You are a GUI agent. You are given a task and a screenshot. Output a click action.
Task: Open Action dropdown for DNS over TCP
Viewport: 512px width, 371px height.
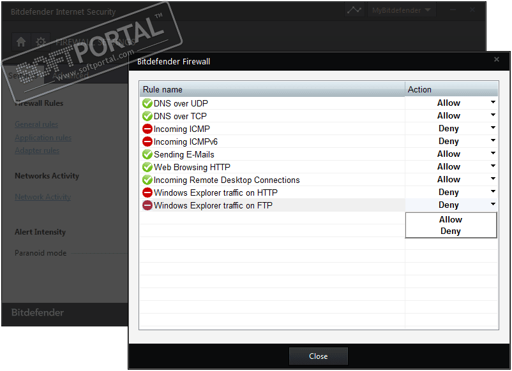tap(493, 115)
